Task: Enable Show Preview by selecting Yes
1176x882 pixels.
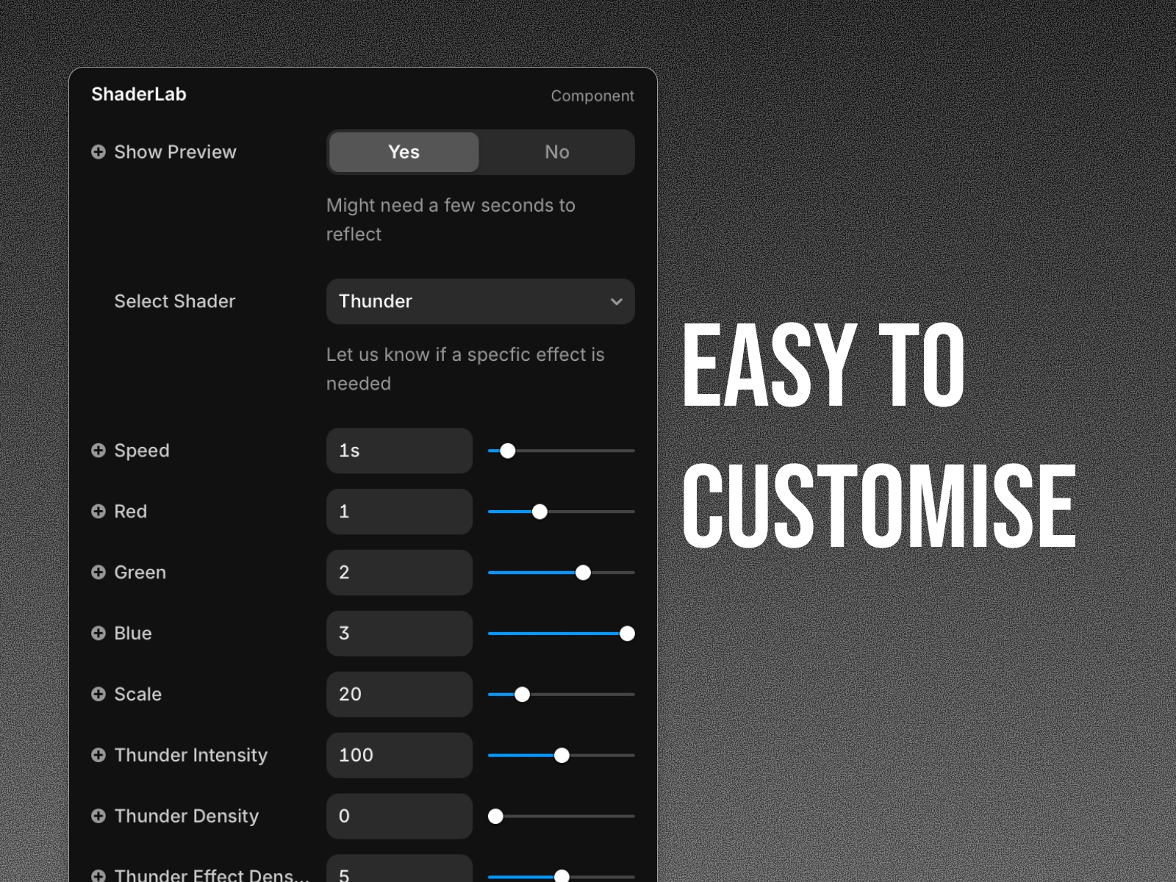Action: [403, 152]
